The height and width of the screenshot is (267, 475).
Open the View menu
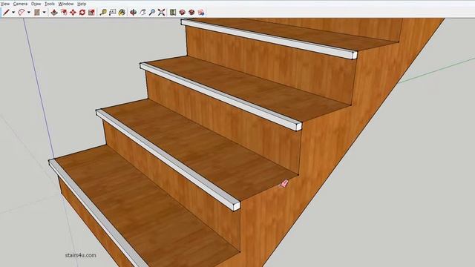5,4
